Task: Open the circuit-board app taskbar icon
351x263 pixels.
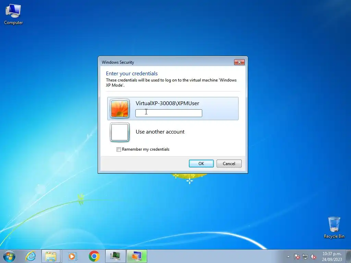Action: tap(115, 256)
